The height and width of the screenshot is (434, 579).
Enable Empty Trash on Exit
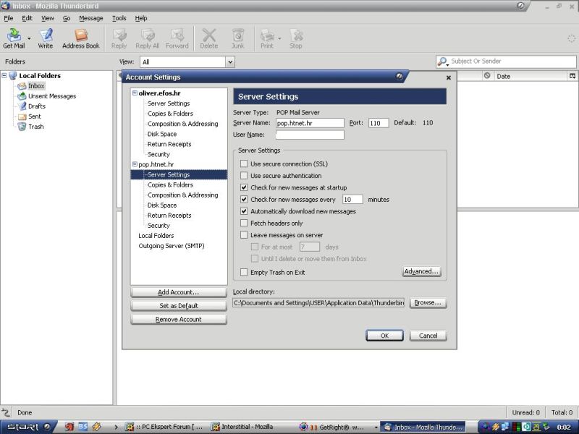click(244, 272)
